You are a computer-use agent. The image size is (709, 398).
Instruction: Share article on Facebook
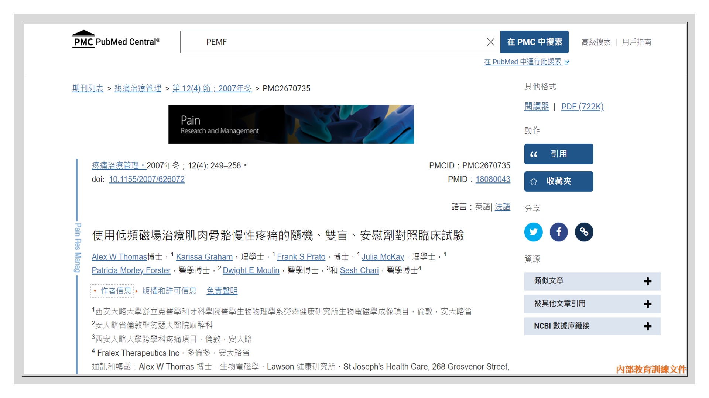coord(559,232)
